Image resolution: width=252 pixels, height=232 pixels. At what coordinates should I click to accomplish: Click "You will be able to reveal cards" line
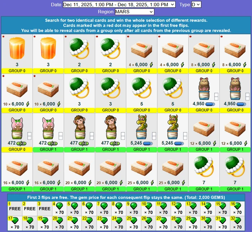pos(126,31)
